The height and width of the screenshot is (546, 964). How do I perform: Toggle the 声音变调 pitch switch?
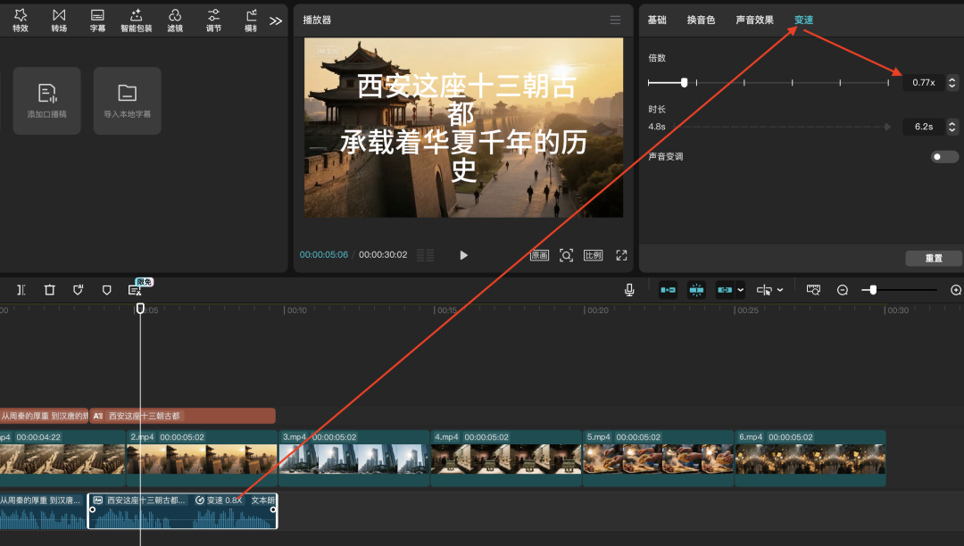pos(943,156)
